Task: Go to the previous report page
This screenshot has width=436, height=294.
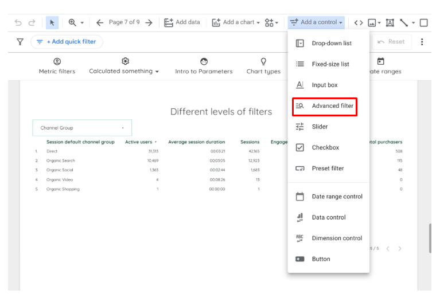Action: 100,22
